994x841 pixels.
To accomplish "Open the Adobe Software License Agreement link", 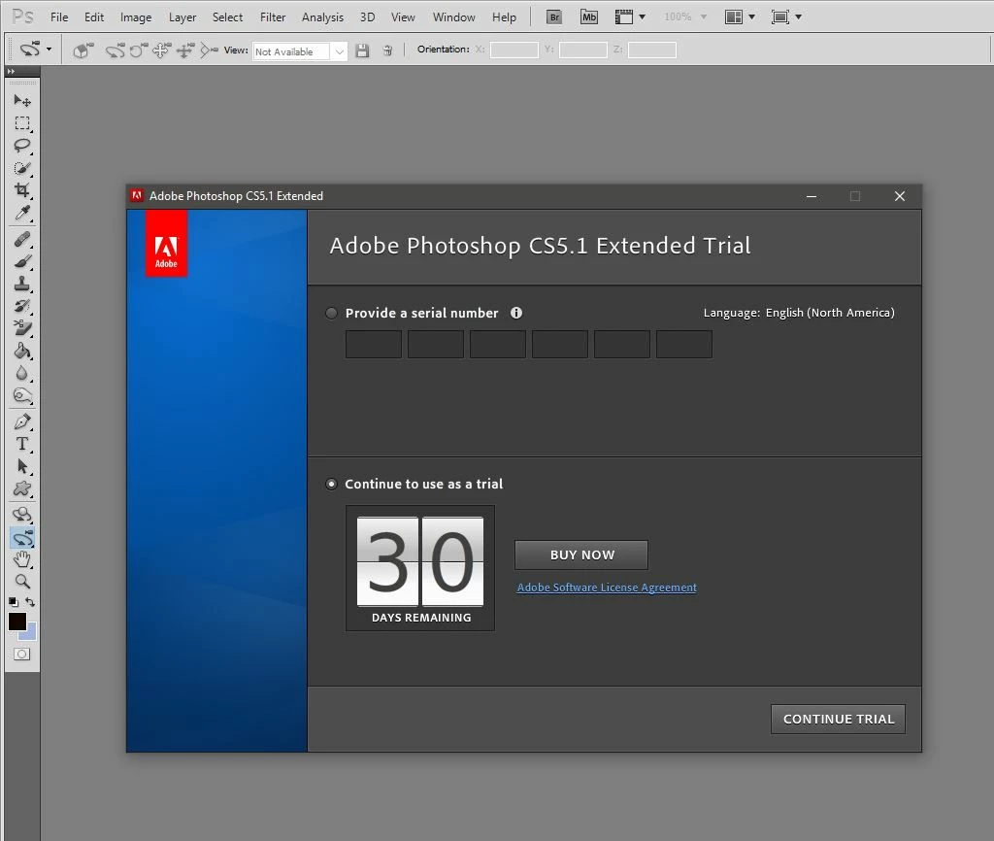I will click(607, 588).
